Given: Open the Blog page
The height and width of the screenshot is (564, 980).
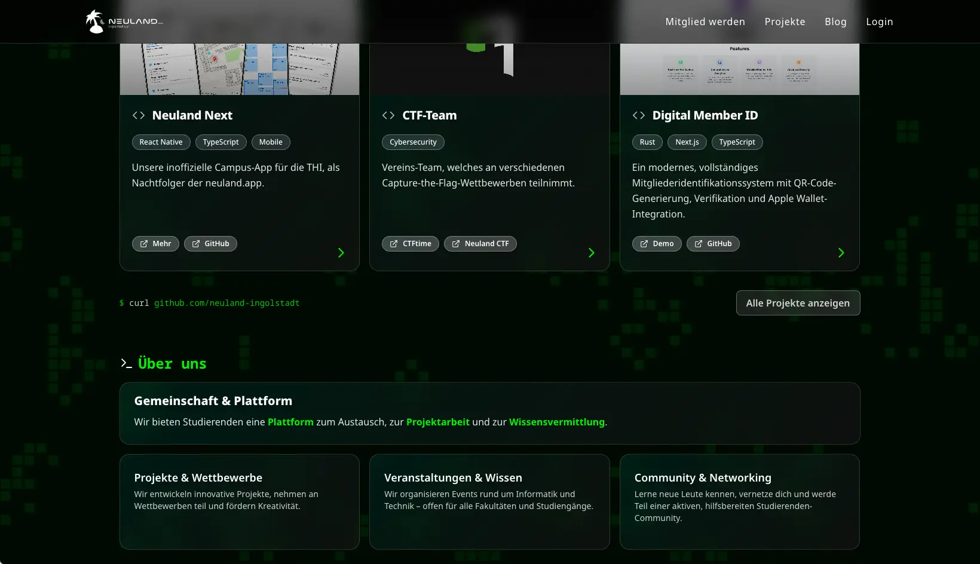Looking at the screenshot, I should pos(835,22).
